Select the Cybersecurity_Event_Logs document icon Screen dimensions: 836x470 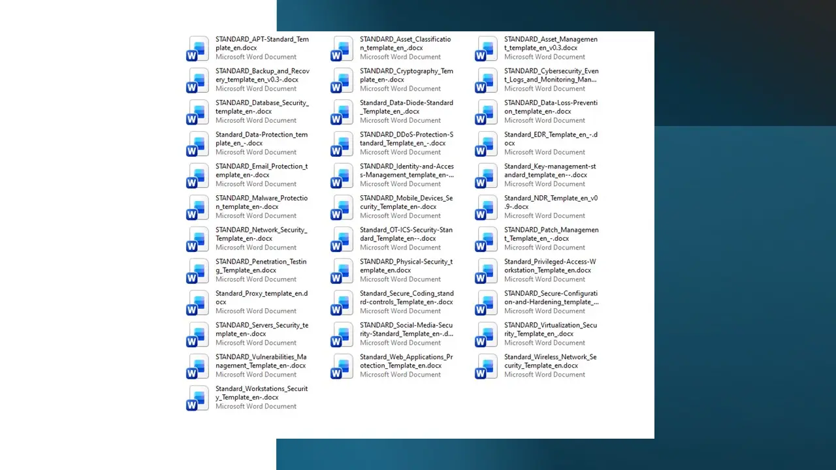tap(487, 80)
